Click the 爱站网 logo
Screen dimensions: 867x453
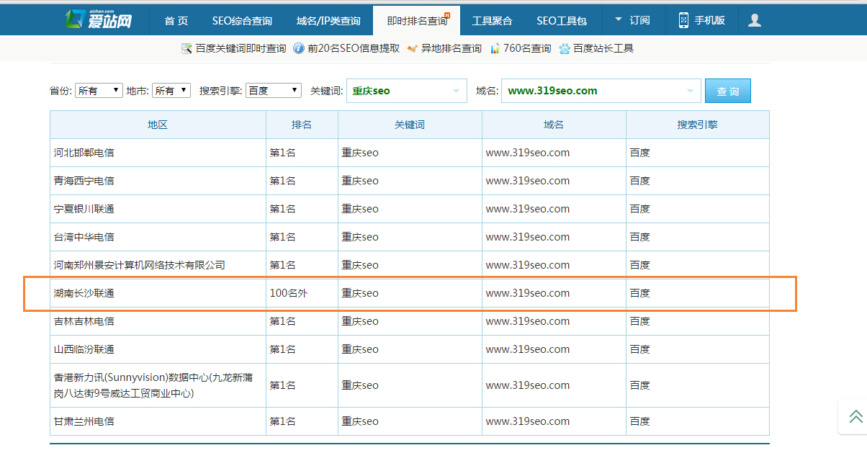98,19
